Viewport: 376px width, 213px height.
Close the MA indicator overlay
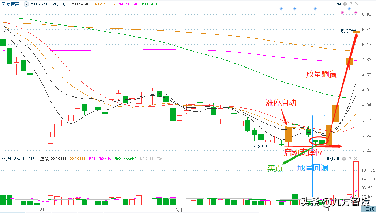click(x=357, y=4)
